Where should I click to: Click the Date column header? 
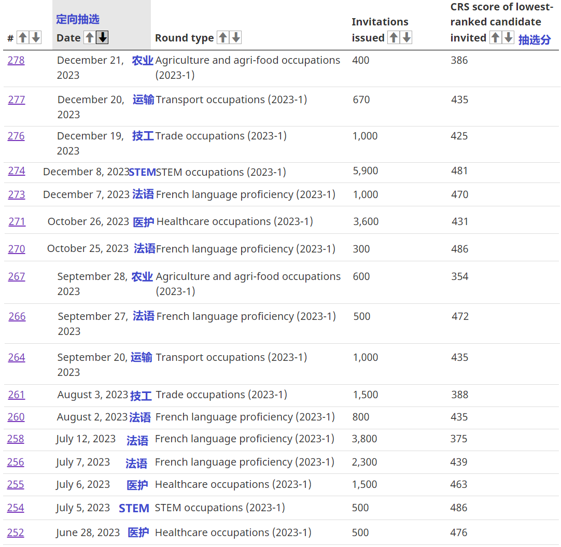pos(68,38)
